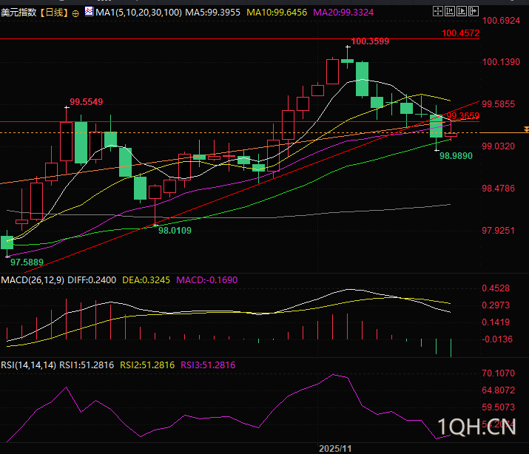The image size is (529, 454).
Task: Click the -0.0136 MACD axis value
Action: pos(497,339)
